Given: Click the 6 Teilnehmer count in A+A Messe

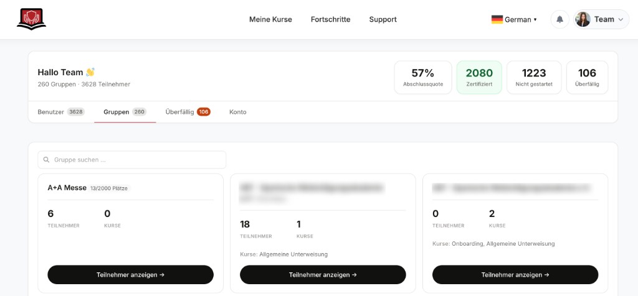Looking at the screenshot, I should [51, 213].
